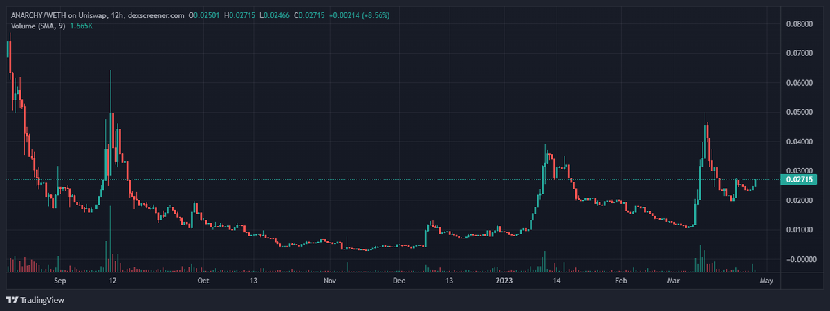830x311 pixels.
Task: Click the May label on time axis
Action: (765, 281)
